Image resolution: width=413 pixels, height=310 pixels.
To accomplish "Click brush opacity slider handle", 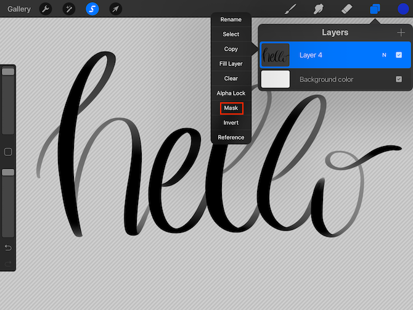I will (8, 172).
